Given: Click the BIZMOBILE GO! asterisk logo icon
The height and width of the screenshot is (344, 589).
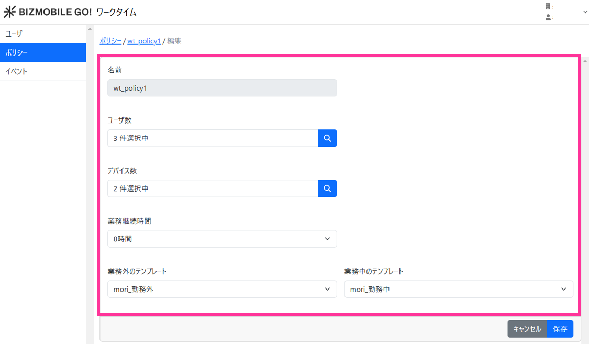Looking at the screenshot, I should pos(9,12).
